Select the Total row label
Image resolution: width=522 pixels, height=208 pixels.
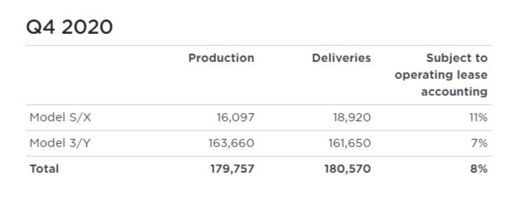(x=44, y=169)
